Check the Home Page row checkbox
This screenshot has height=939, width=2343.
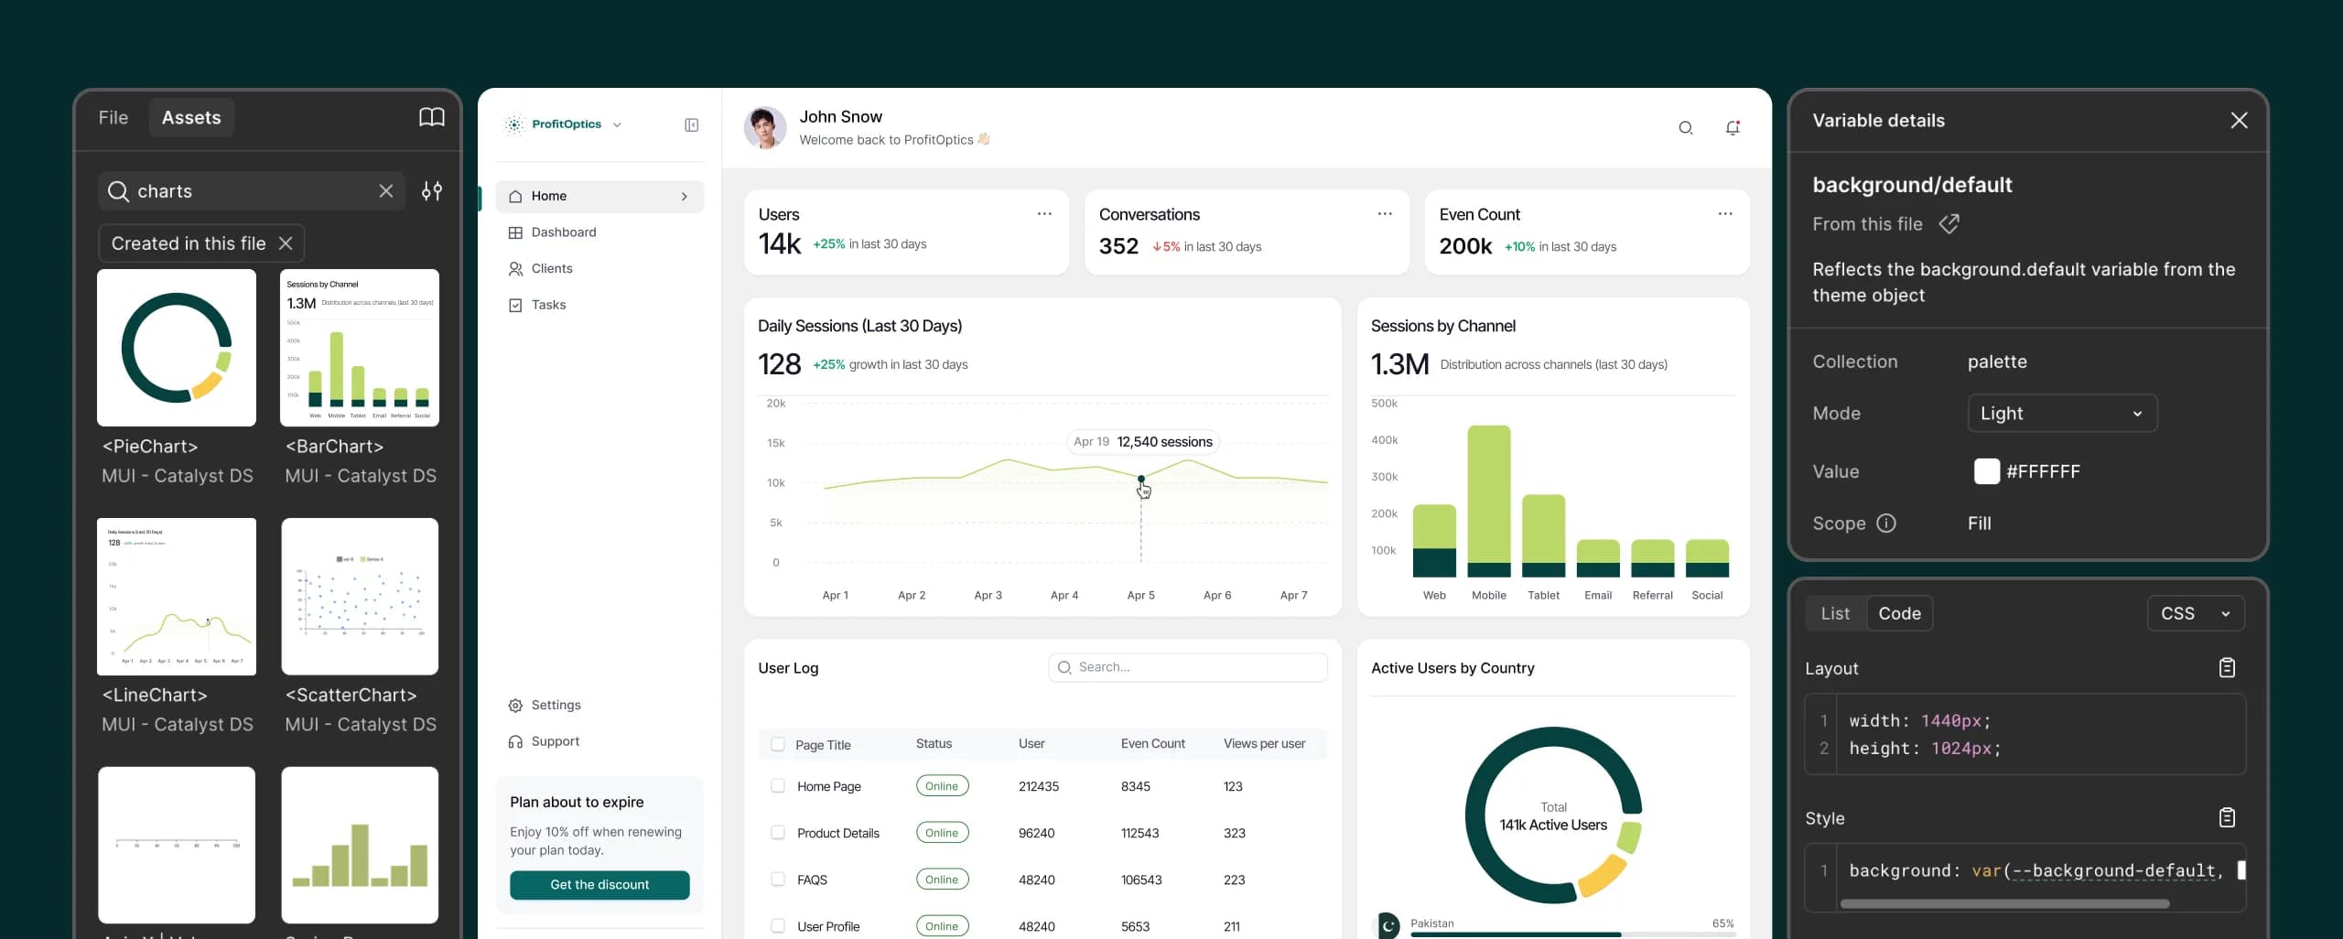(777, 785)
